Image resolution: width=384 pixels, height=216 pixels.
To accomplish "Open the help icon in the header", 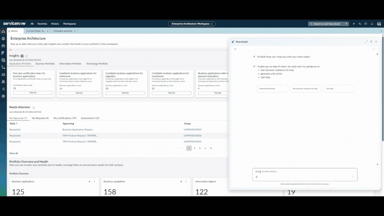I will click(x=366, y=24).
